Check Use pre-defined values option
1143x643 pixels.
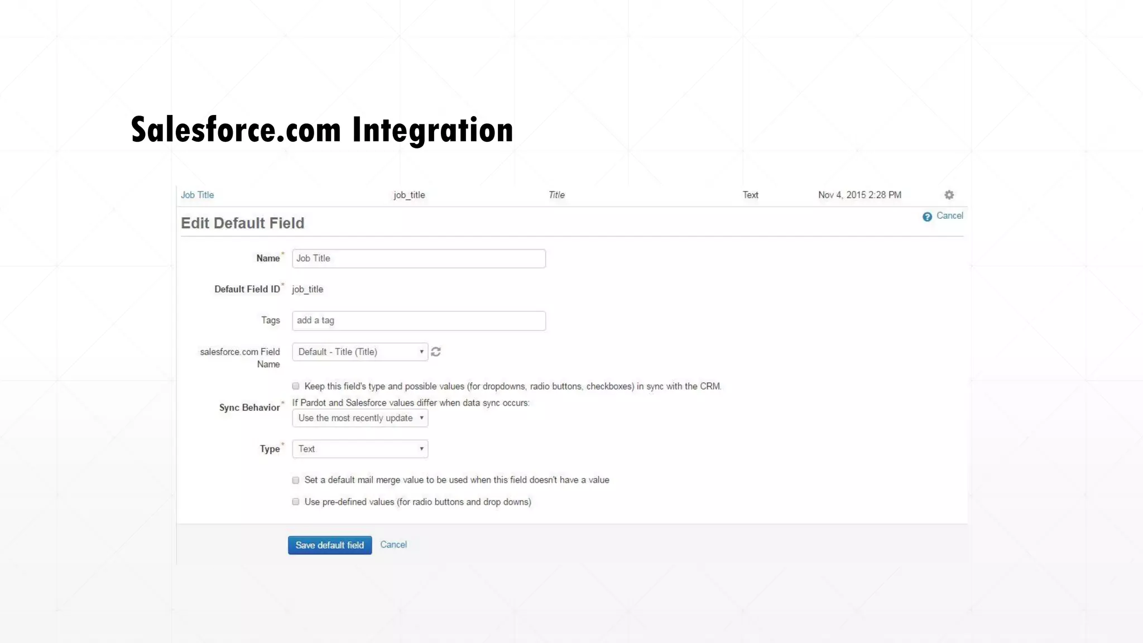point(296,502)
